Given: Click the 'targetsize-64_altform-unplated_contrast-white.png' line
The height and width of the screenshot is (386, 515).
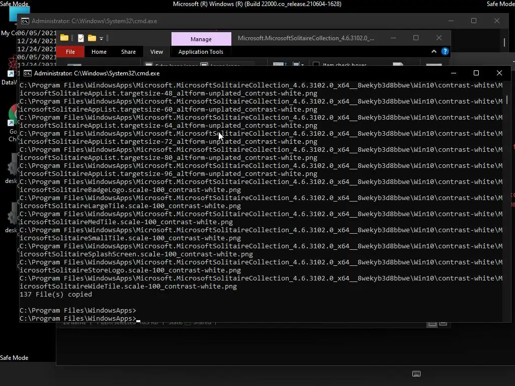Looking at the screenshot, I should tap(168, 125).
